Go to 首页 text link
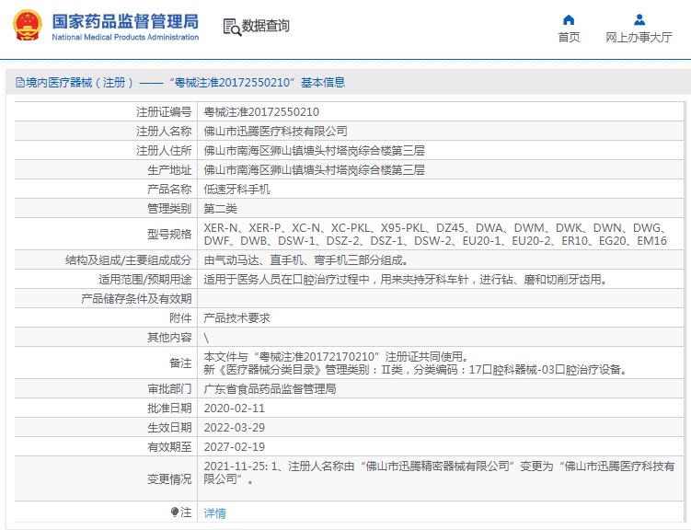The height and width of the screenshot is (530, 691). (569, 38)
